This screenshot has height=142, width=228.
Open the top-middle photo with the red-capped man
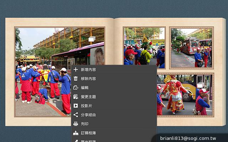pos(144,46)
